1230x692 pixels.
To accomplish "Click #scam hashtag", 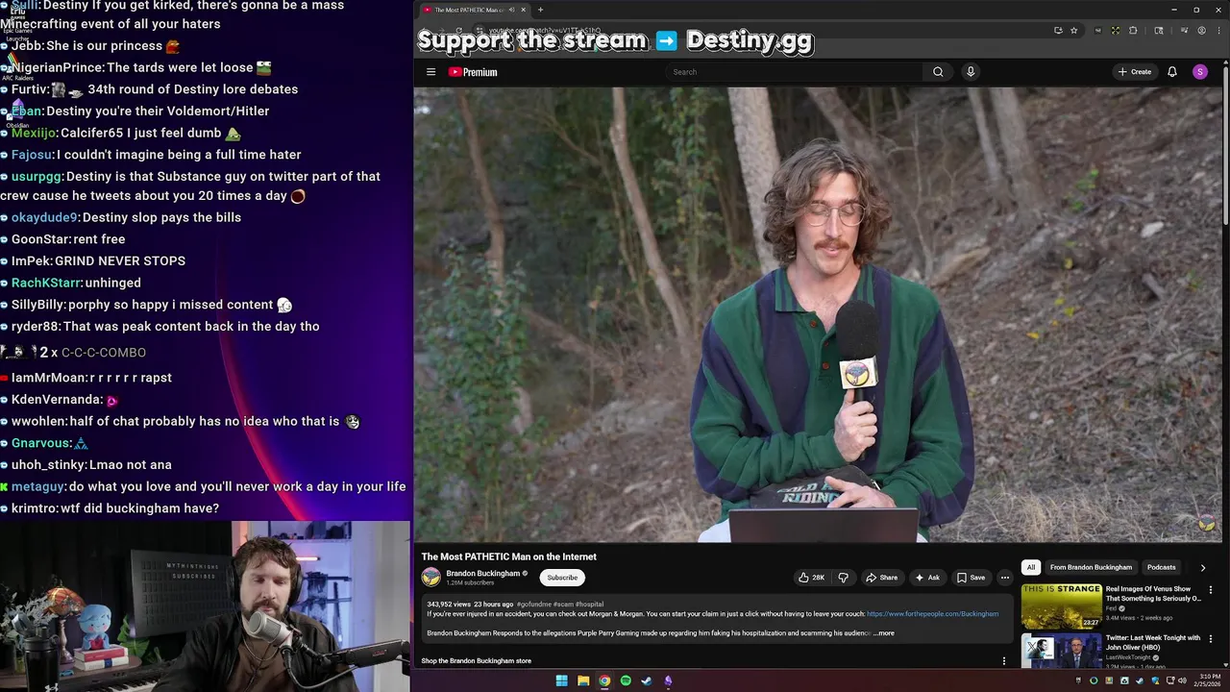I will coord(563,605).
